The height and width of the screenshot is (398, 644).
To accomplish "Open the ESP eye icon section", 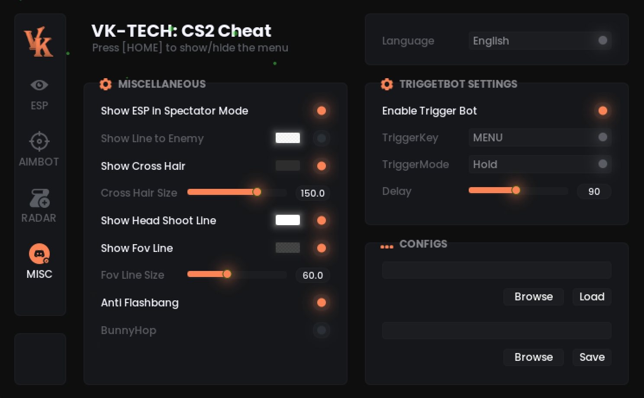I will tap(39, 86).
